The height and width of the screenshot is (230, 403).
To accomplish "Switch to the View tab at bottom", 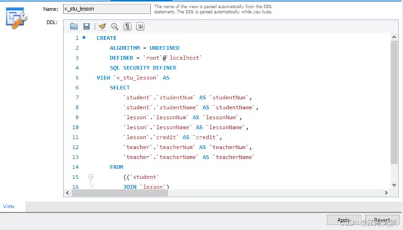I will point(9,206).
